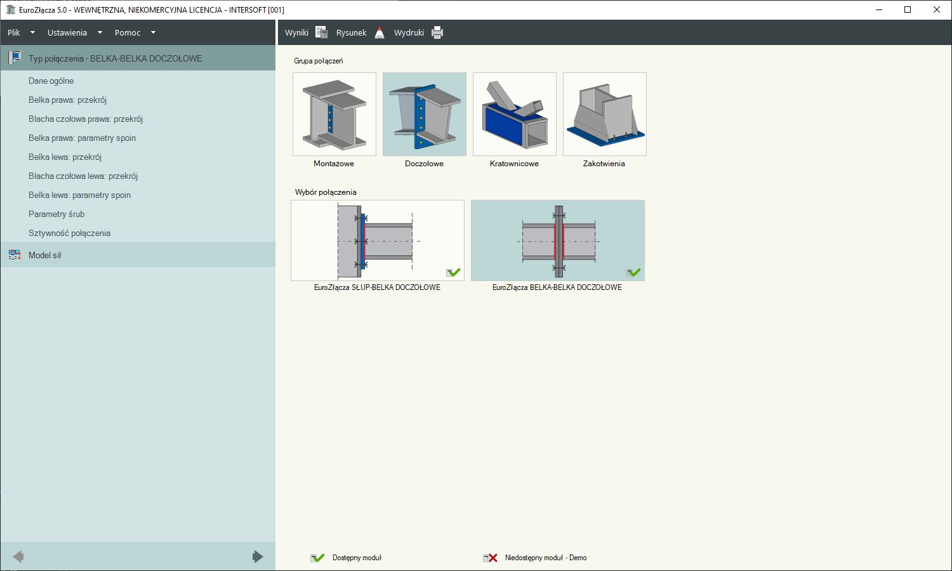Click the Zakotwienia caption text

pyautogui.click(x=604, y=164)
